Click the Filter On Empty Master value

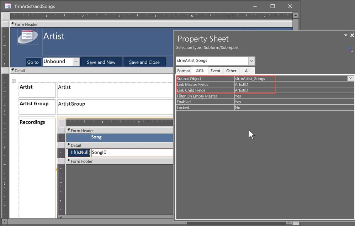294,96
